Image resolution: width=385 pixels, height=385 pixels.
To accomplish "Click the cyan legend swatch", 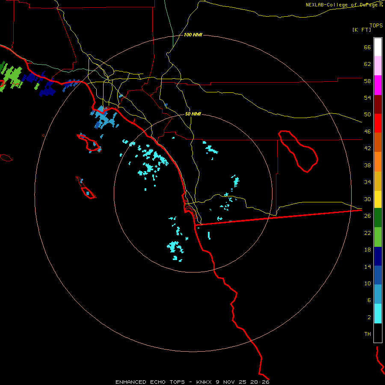I will [x=378, y=314].
